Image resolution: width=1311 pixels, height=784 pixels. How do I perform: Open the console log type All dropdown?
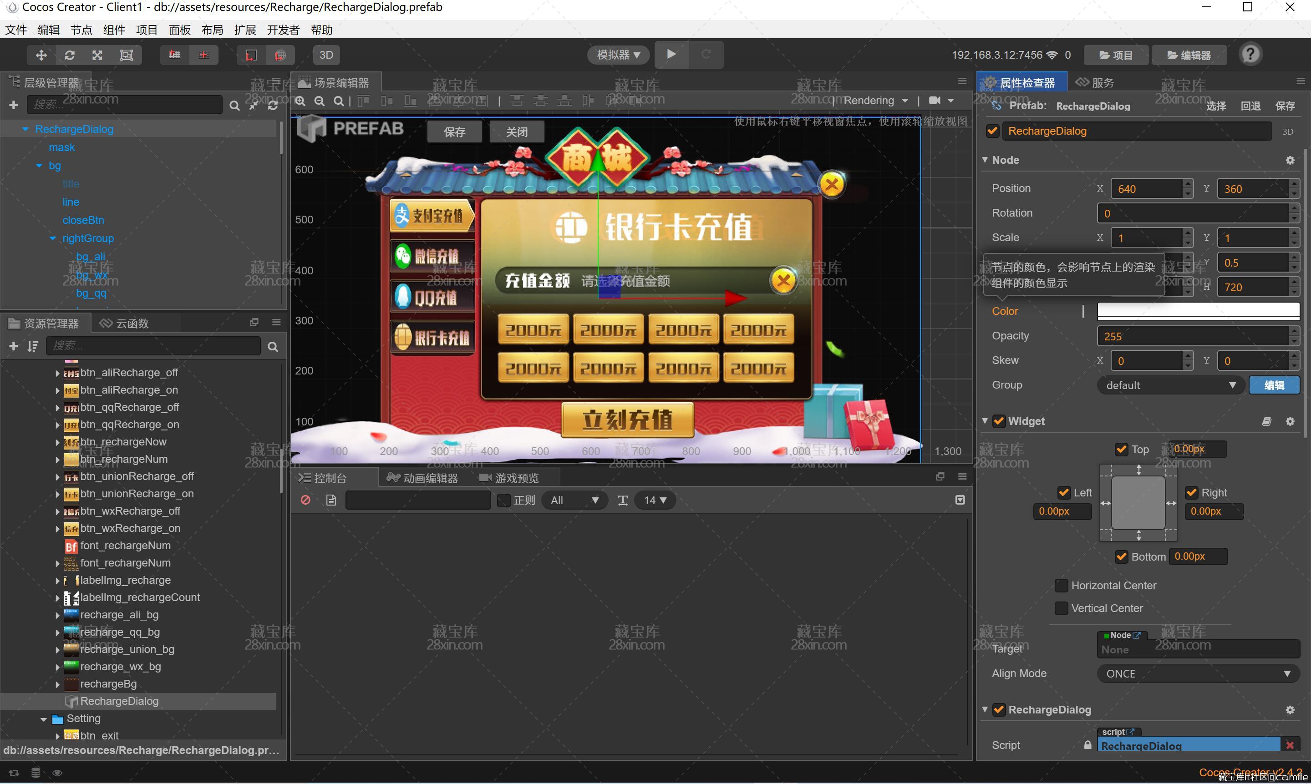coord(574,501)
